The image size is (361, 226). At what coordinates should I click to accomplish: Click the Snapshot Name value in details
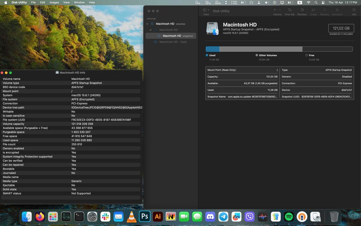[x=252, y=97]
